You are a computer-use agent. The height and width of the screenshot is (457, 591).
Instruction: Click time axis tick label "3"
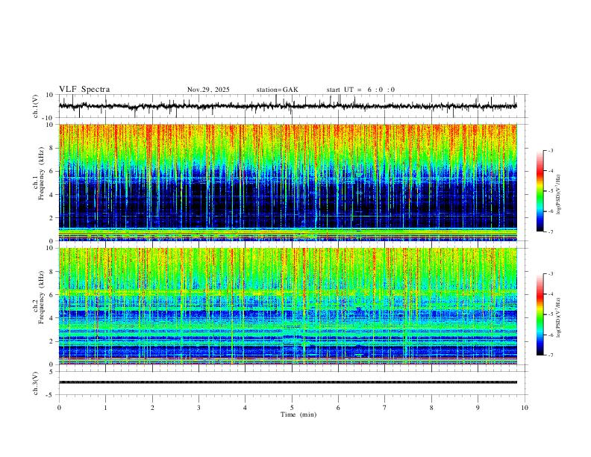point(198,408)
